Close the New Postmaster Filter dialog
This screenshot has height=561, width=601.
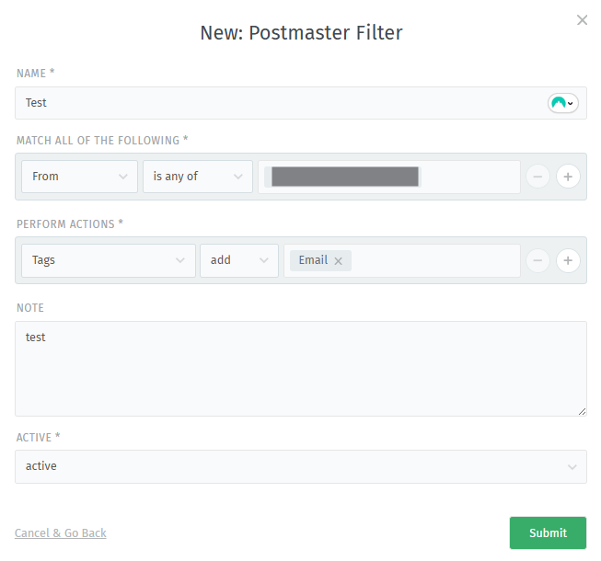tap(582, 20)
